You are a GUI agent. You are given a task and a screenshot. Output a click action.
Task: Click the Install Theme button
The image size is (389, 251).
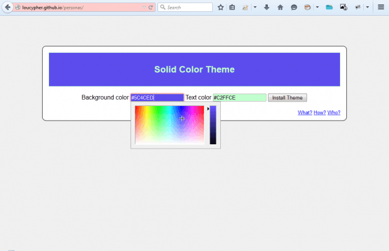(x=287, y=98)
